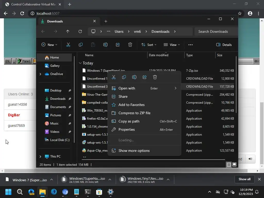Click Copy icon in context menu
This screenshot has height=198, width=264.
pos(124,77)
